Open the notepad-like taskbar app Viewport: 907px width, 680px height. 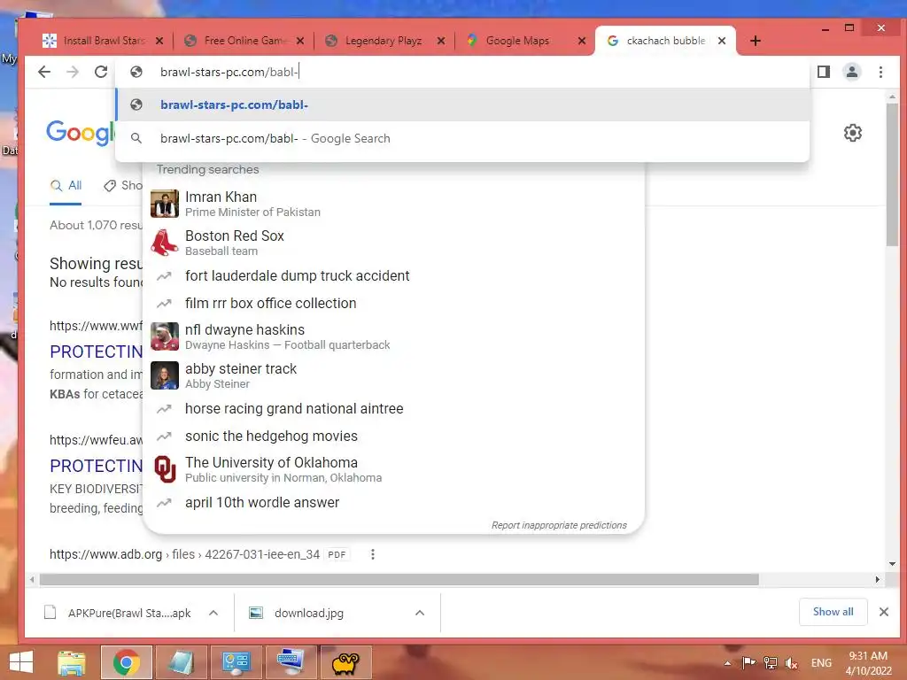(181, 662)
